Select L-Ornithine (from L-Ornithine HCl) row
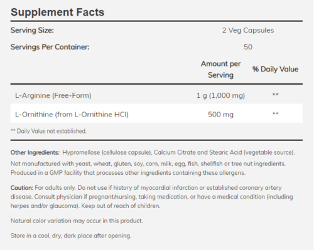 [156, 113]
